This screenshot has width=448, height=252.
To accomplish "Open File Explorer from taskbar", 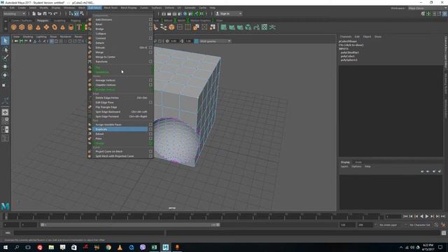I will click(x=51, y=247).
